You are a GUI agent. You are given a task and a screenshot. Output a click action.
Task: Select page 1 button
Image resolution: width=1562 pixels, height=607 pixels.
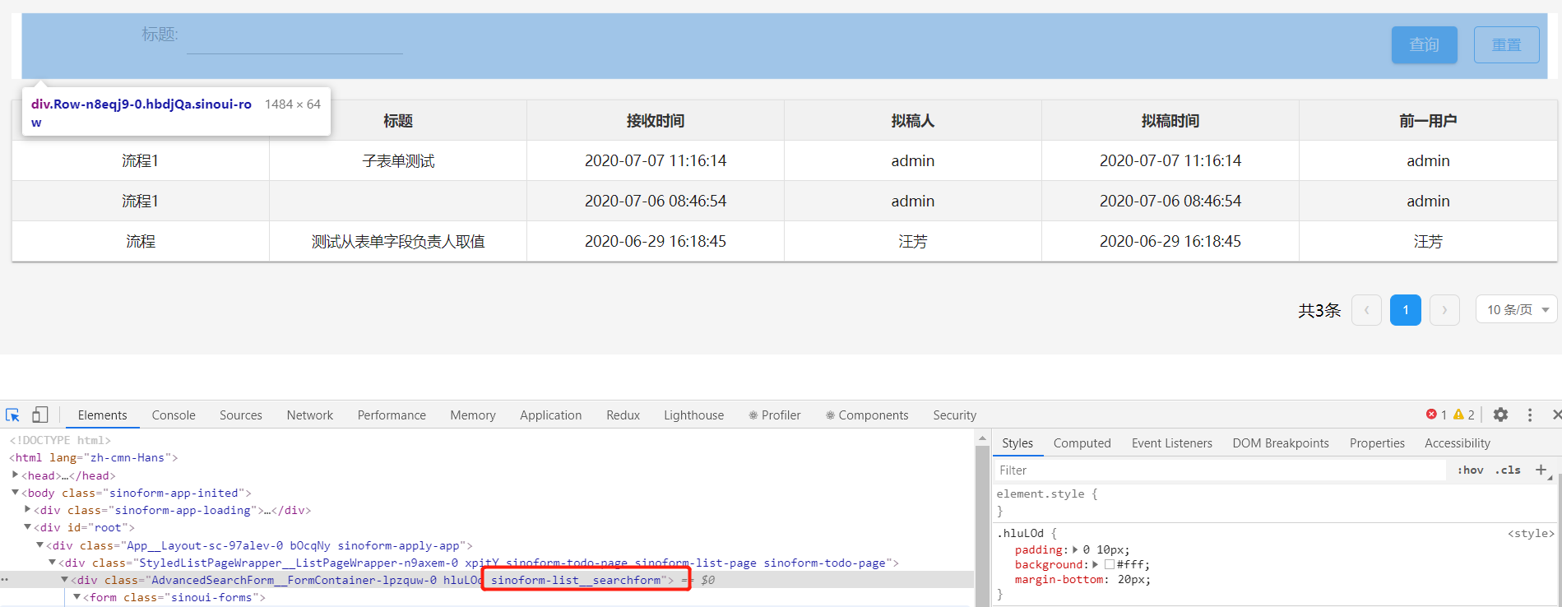[1406, 310]
